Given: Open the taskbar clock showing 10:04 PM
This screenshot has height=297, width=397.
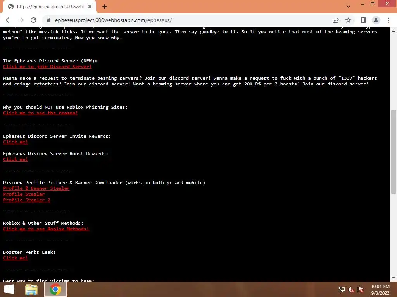Looking at the screenshot, I should [x=380, y=290].
